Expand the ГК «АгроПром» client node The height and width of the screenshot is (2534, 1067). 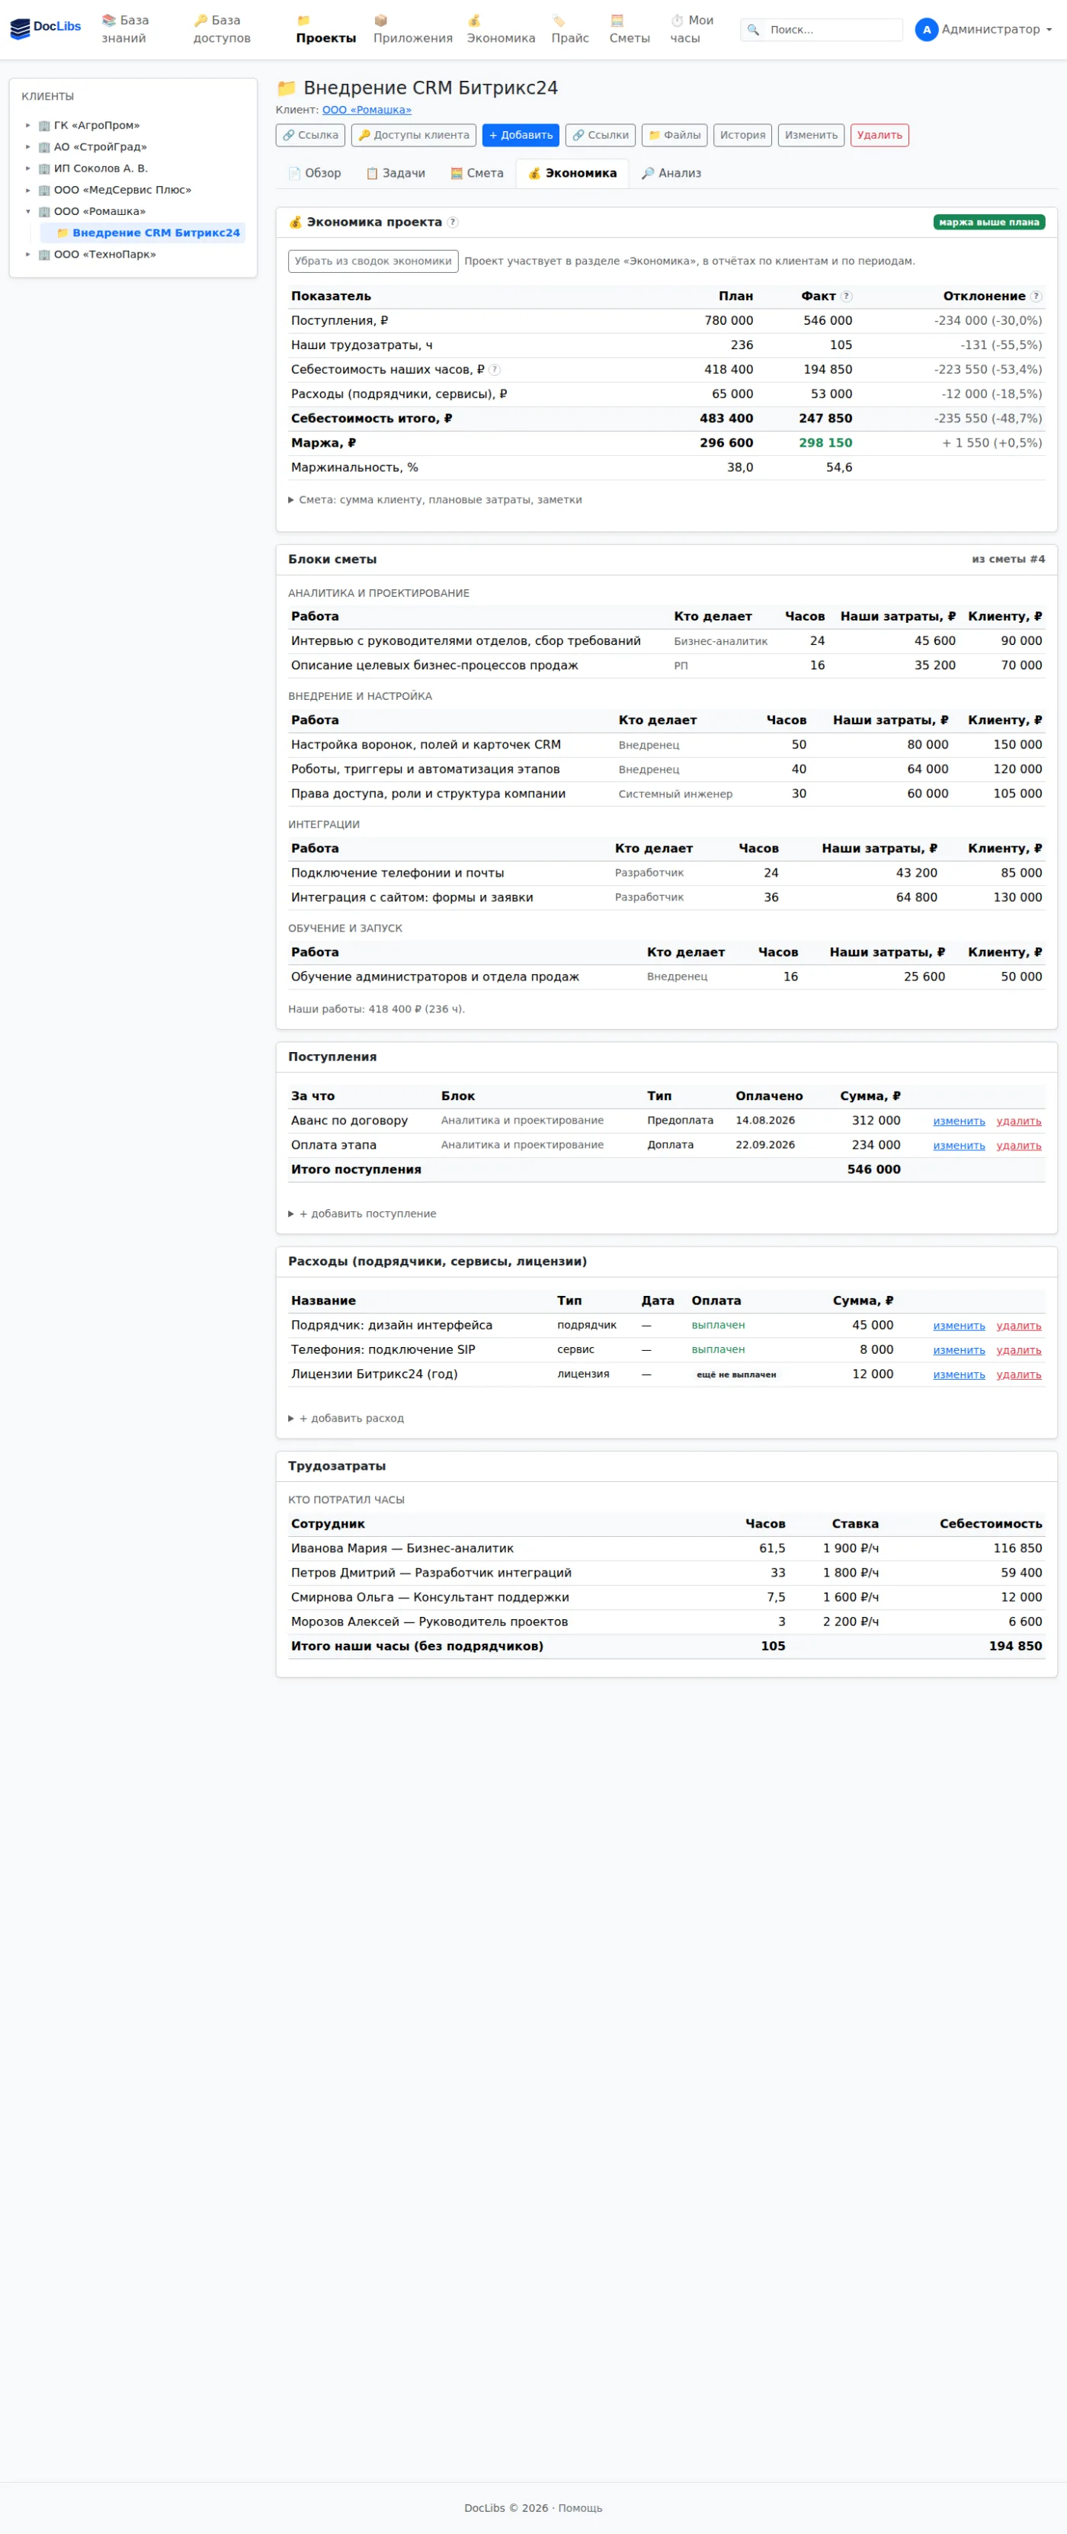27,126
